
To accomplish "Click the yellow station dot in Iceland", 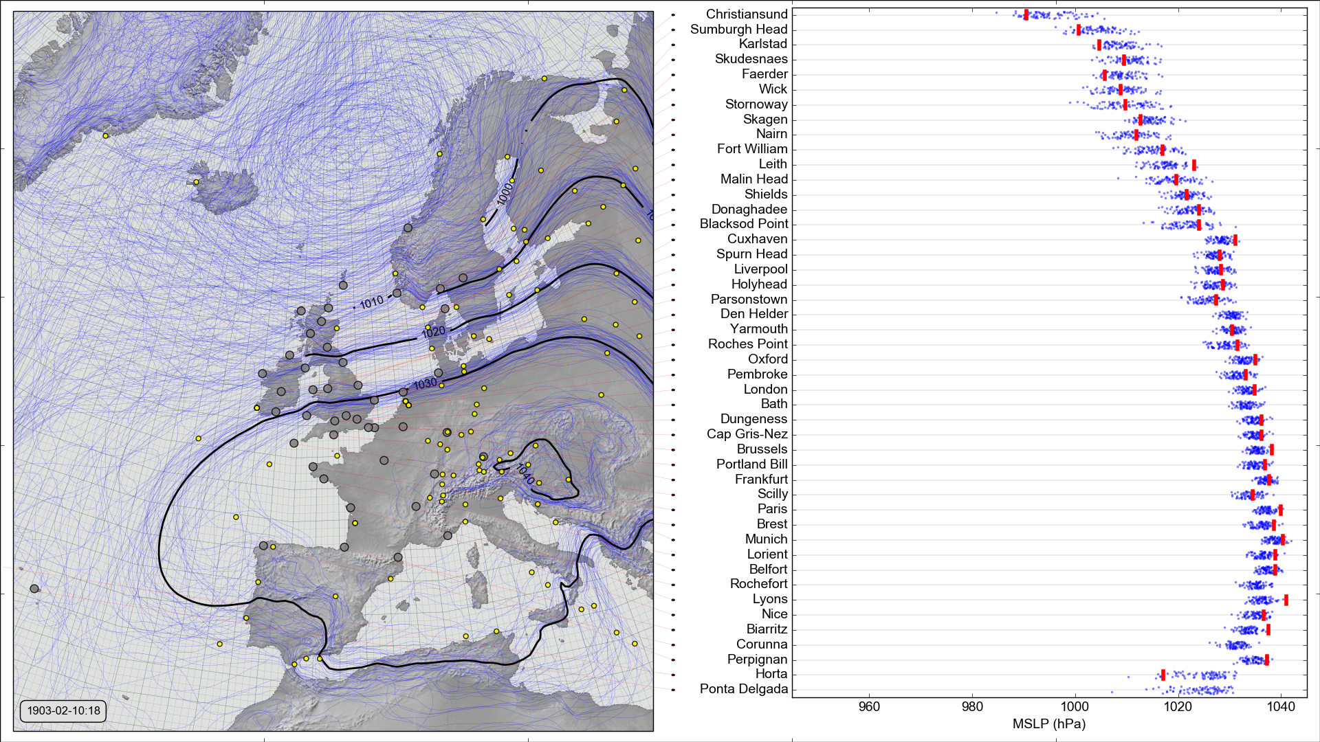I will pyautogui.click(x=196, y=182).
